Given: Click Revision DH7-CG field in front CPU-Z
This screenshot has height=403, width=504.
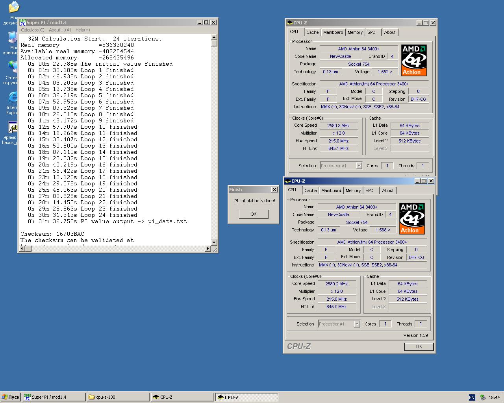Looking at the screenshot, I should pos(416,257).
